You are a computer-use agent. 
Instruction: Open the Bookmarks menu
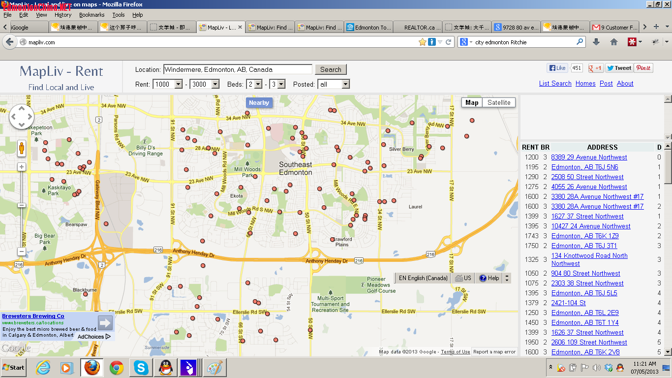point(92,15)
